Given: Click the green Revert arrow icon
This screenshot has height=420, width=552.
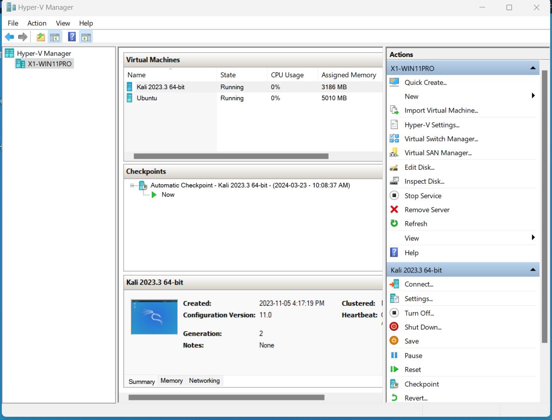Looking at the screenshot, I should tap(394, 398).
